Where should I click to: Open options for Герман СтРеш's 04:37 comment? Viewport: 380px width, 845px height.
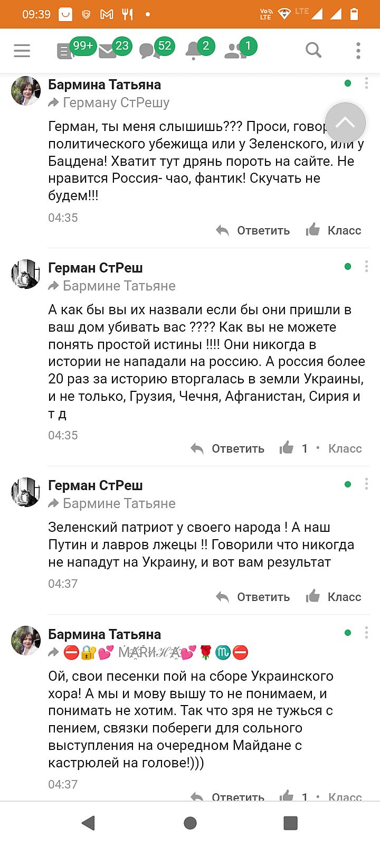(366, 484)
